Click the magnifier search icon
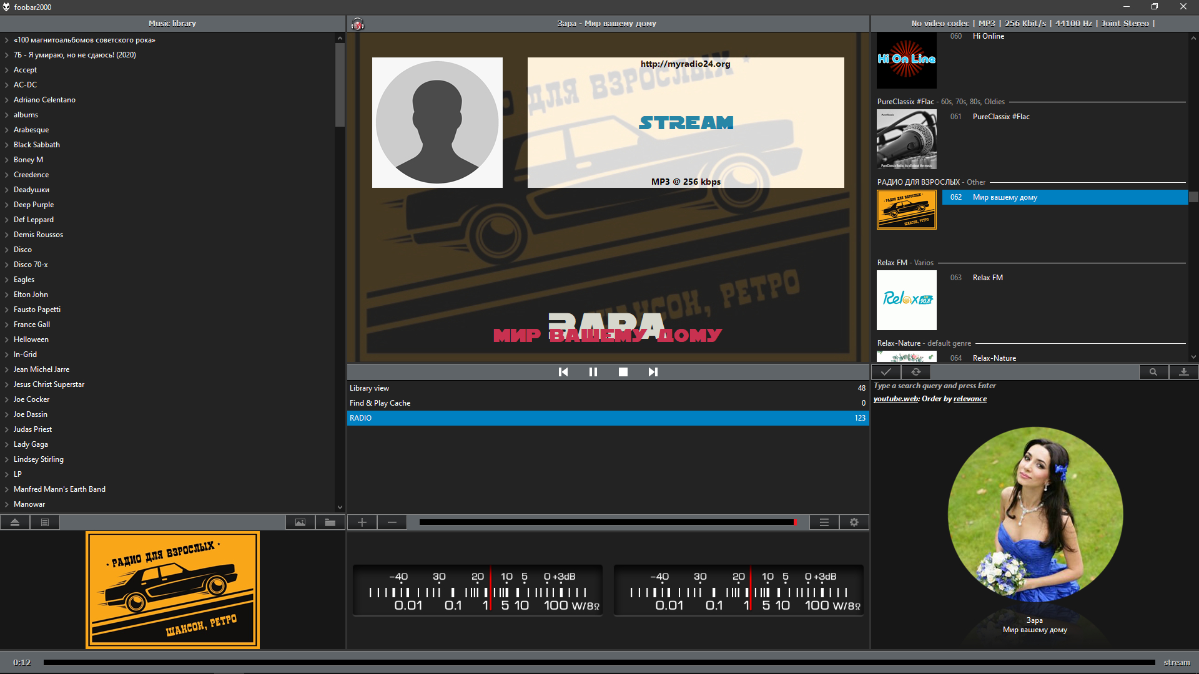The height and width of the screenshot is (674, 1199). point(1153,372)
